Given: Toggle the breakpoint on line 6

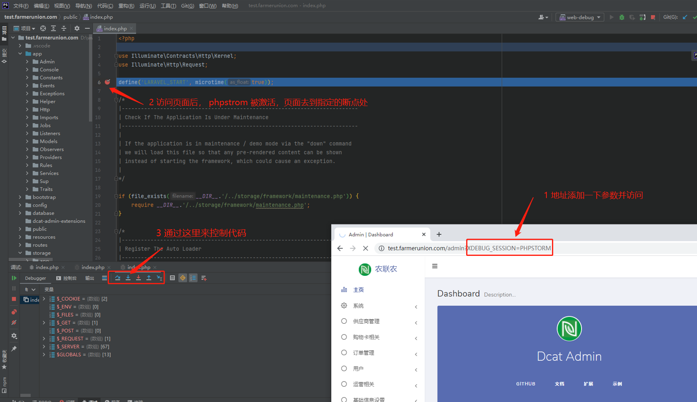Looking at the screenshot, I should click(108, 82).
